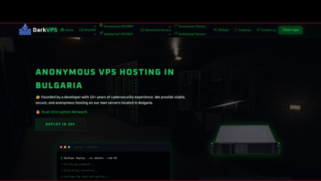Click the Client Login button
This screenshot has width=321, height=181.
(291, 30)
